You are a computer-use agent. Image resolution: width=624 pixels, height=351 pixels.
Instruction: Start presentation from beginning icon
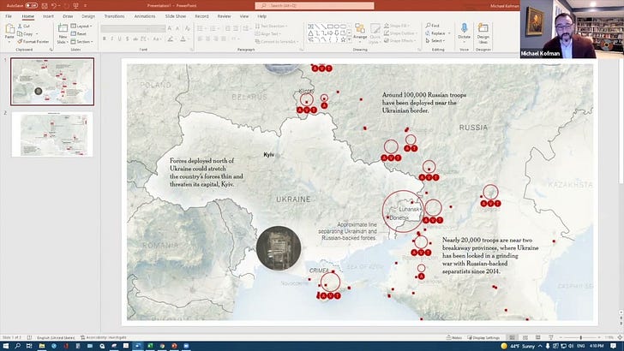click(75, 6)
